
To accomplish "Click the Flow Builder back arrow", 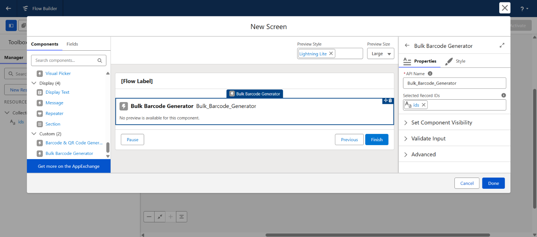I will coord(8,8).
